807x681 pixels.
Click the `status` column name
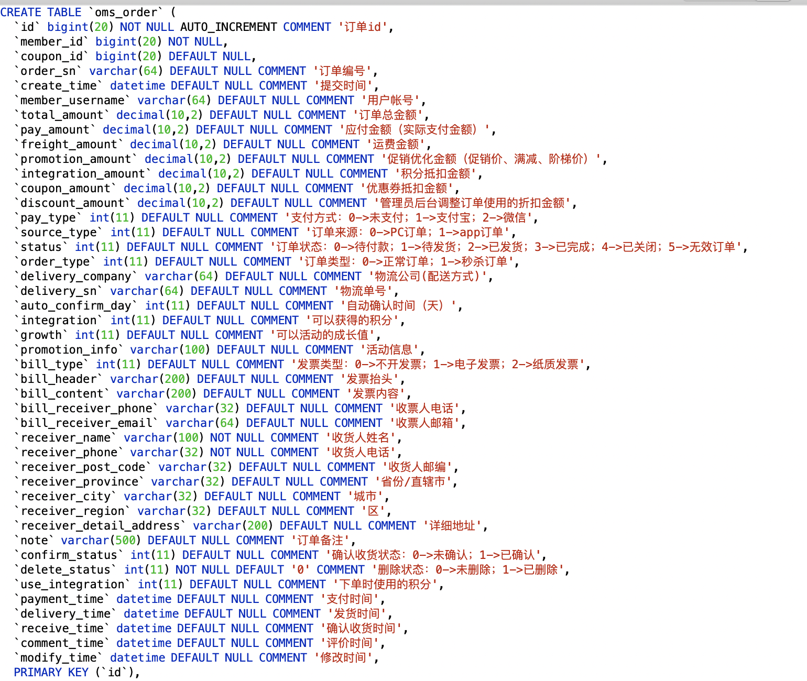point(41,247)
